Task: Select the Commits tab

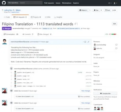Action: pos(28,34)
